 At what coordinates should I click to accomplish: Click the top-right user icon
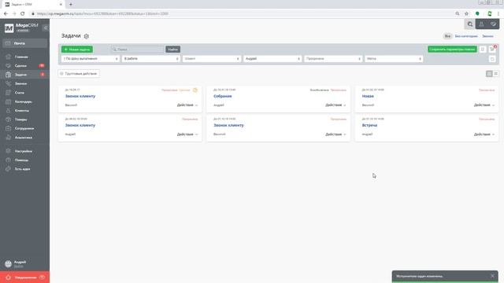point(481,24)
